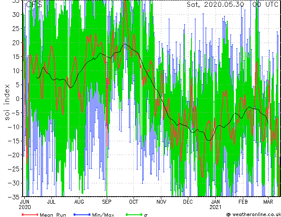Click the '-10' y-axis value

coord(14,127)
